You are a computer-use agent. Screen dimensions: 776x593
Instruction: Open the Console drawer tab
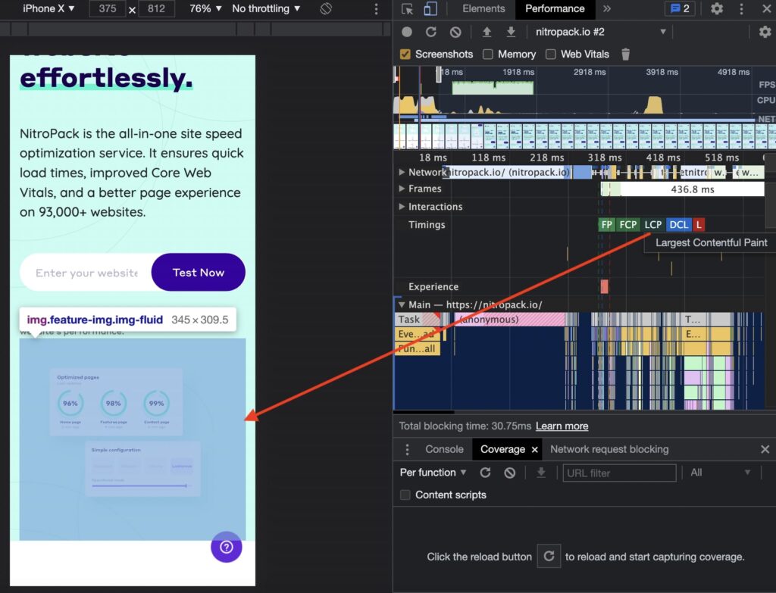(444, 449)
